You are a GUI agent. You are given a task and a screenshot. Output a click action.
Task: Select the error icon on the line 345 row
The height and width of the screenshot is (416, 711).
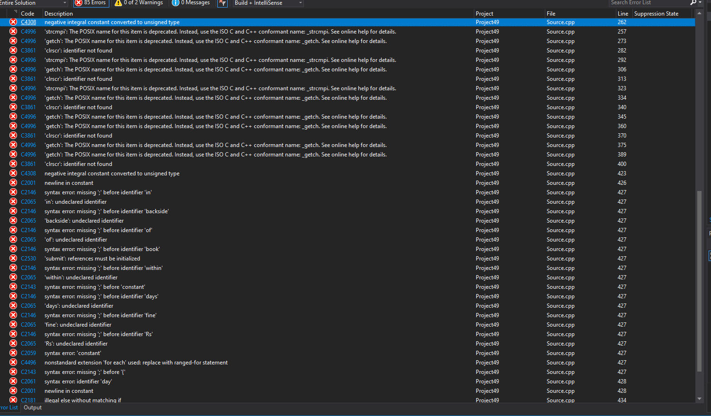pyautogui.click(x=13, y=117)
